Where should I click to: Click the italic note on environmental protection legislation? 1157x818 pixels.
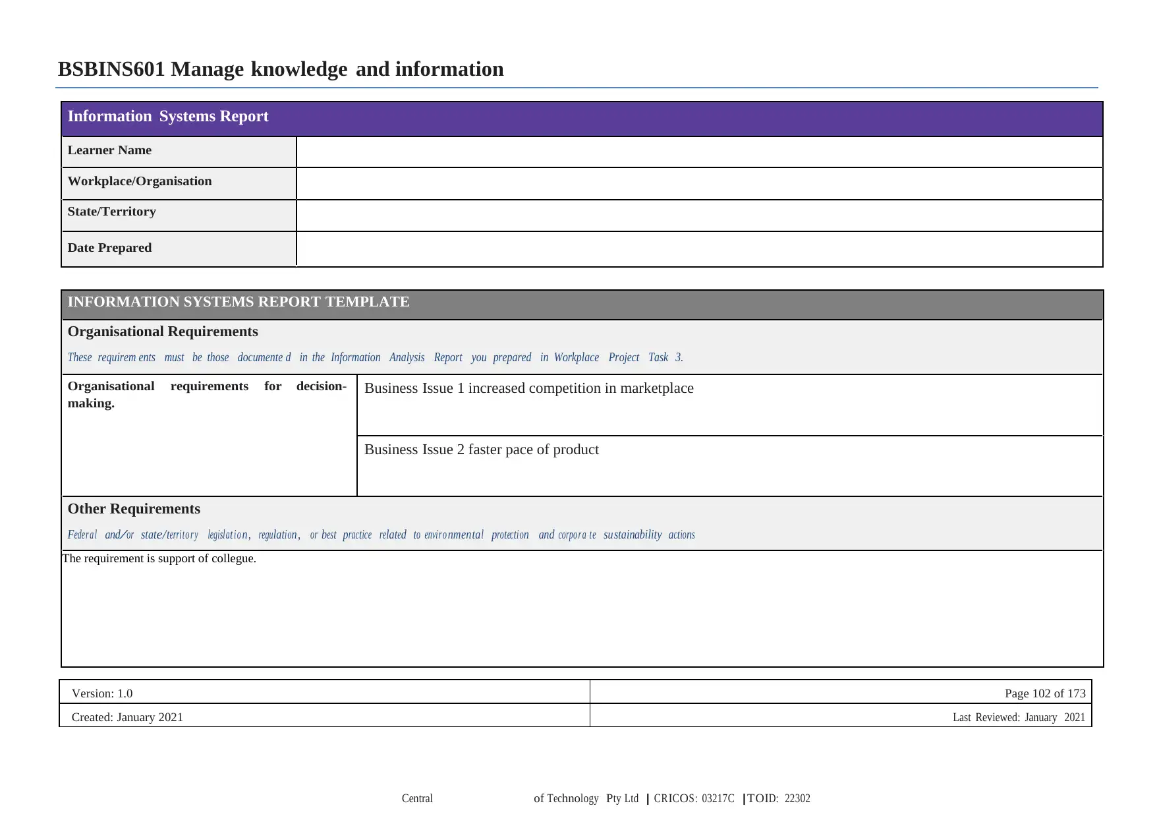tap(381, 535)
